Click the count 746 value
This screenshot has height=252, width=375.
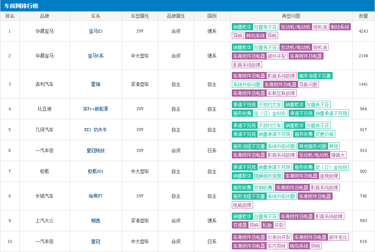point(363,196)
